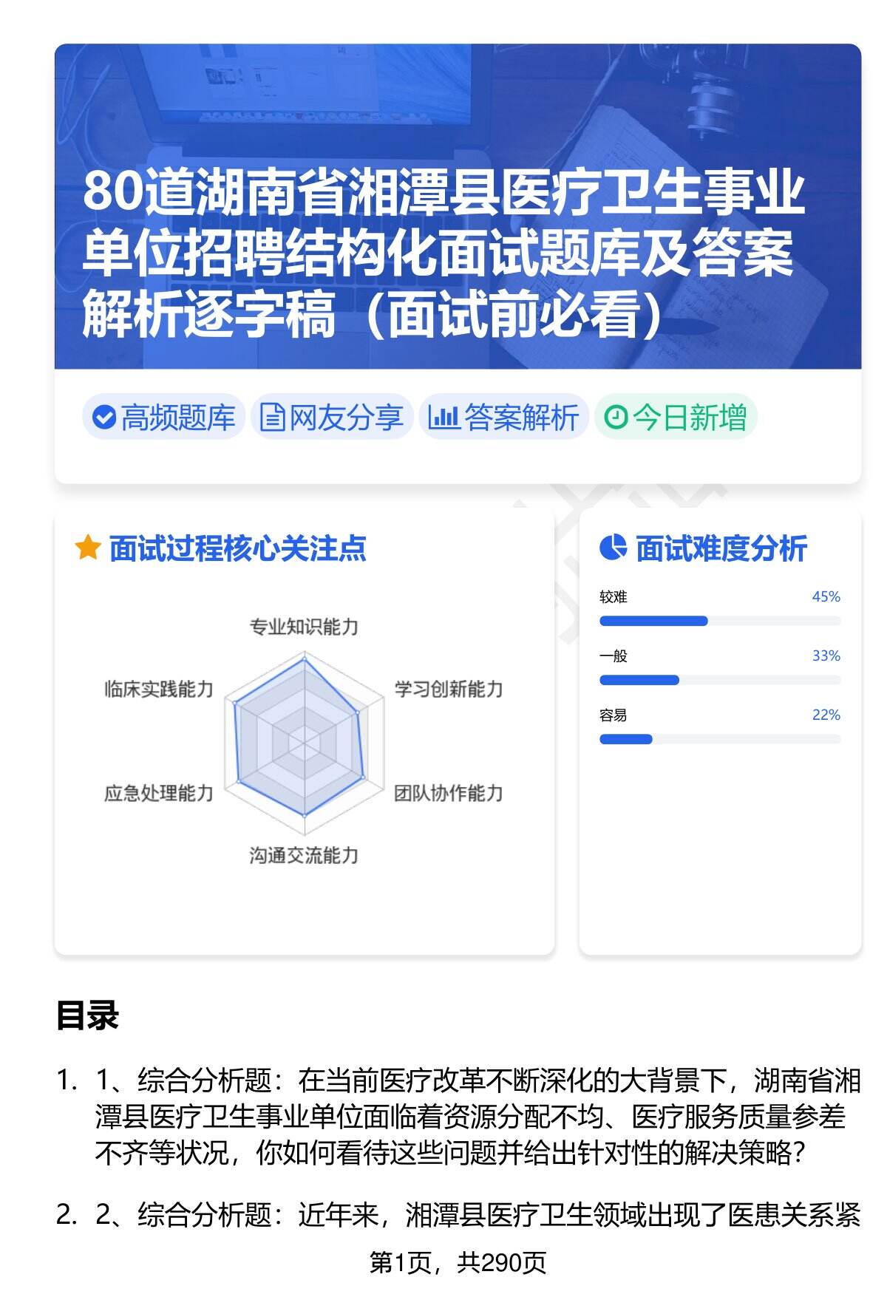The width and height of the screenshot is (887, 1297).
Task: Click the 临床实践能力 radar label
Action: (x=158, y=689)
